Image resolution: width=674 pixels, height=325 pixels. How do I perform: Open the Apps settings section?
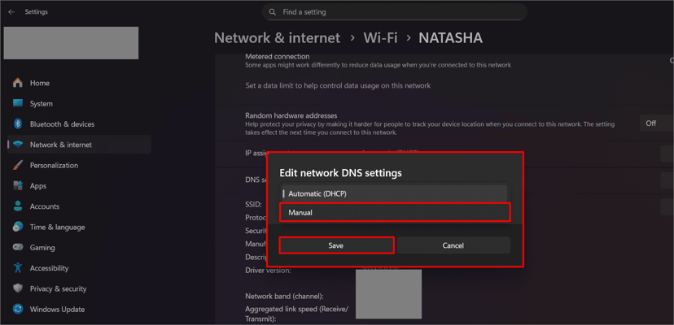[x=80, y=186]
